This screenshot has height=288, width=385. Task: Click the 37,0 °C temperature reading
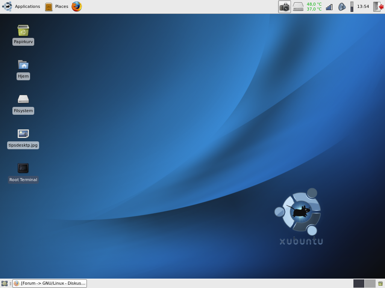click(x=314, y=9)
